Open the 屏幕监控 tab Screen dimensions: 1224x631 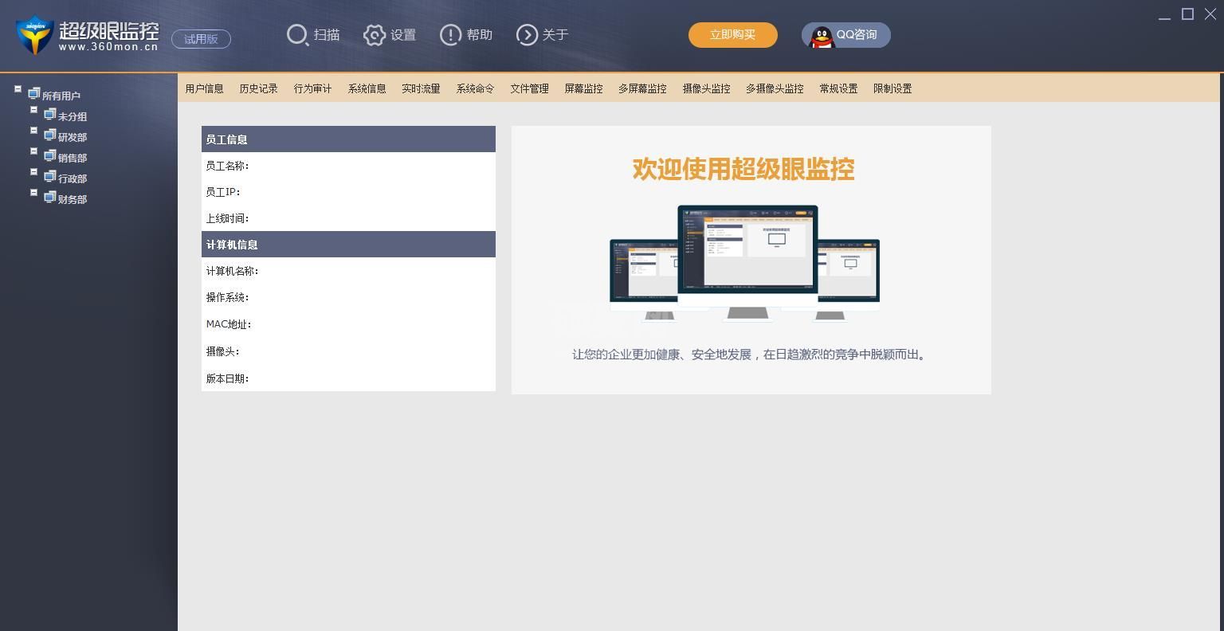coord(584,88)
